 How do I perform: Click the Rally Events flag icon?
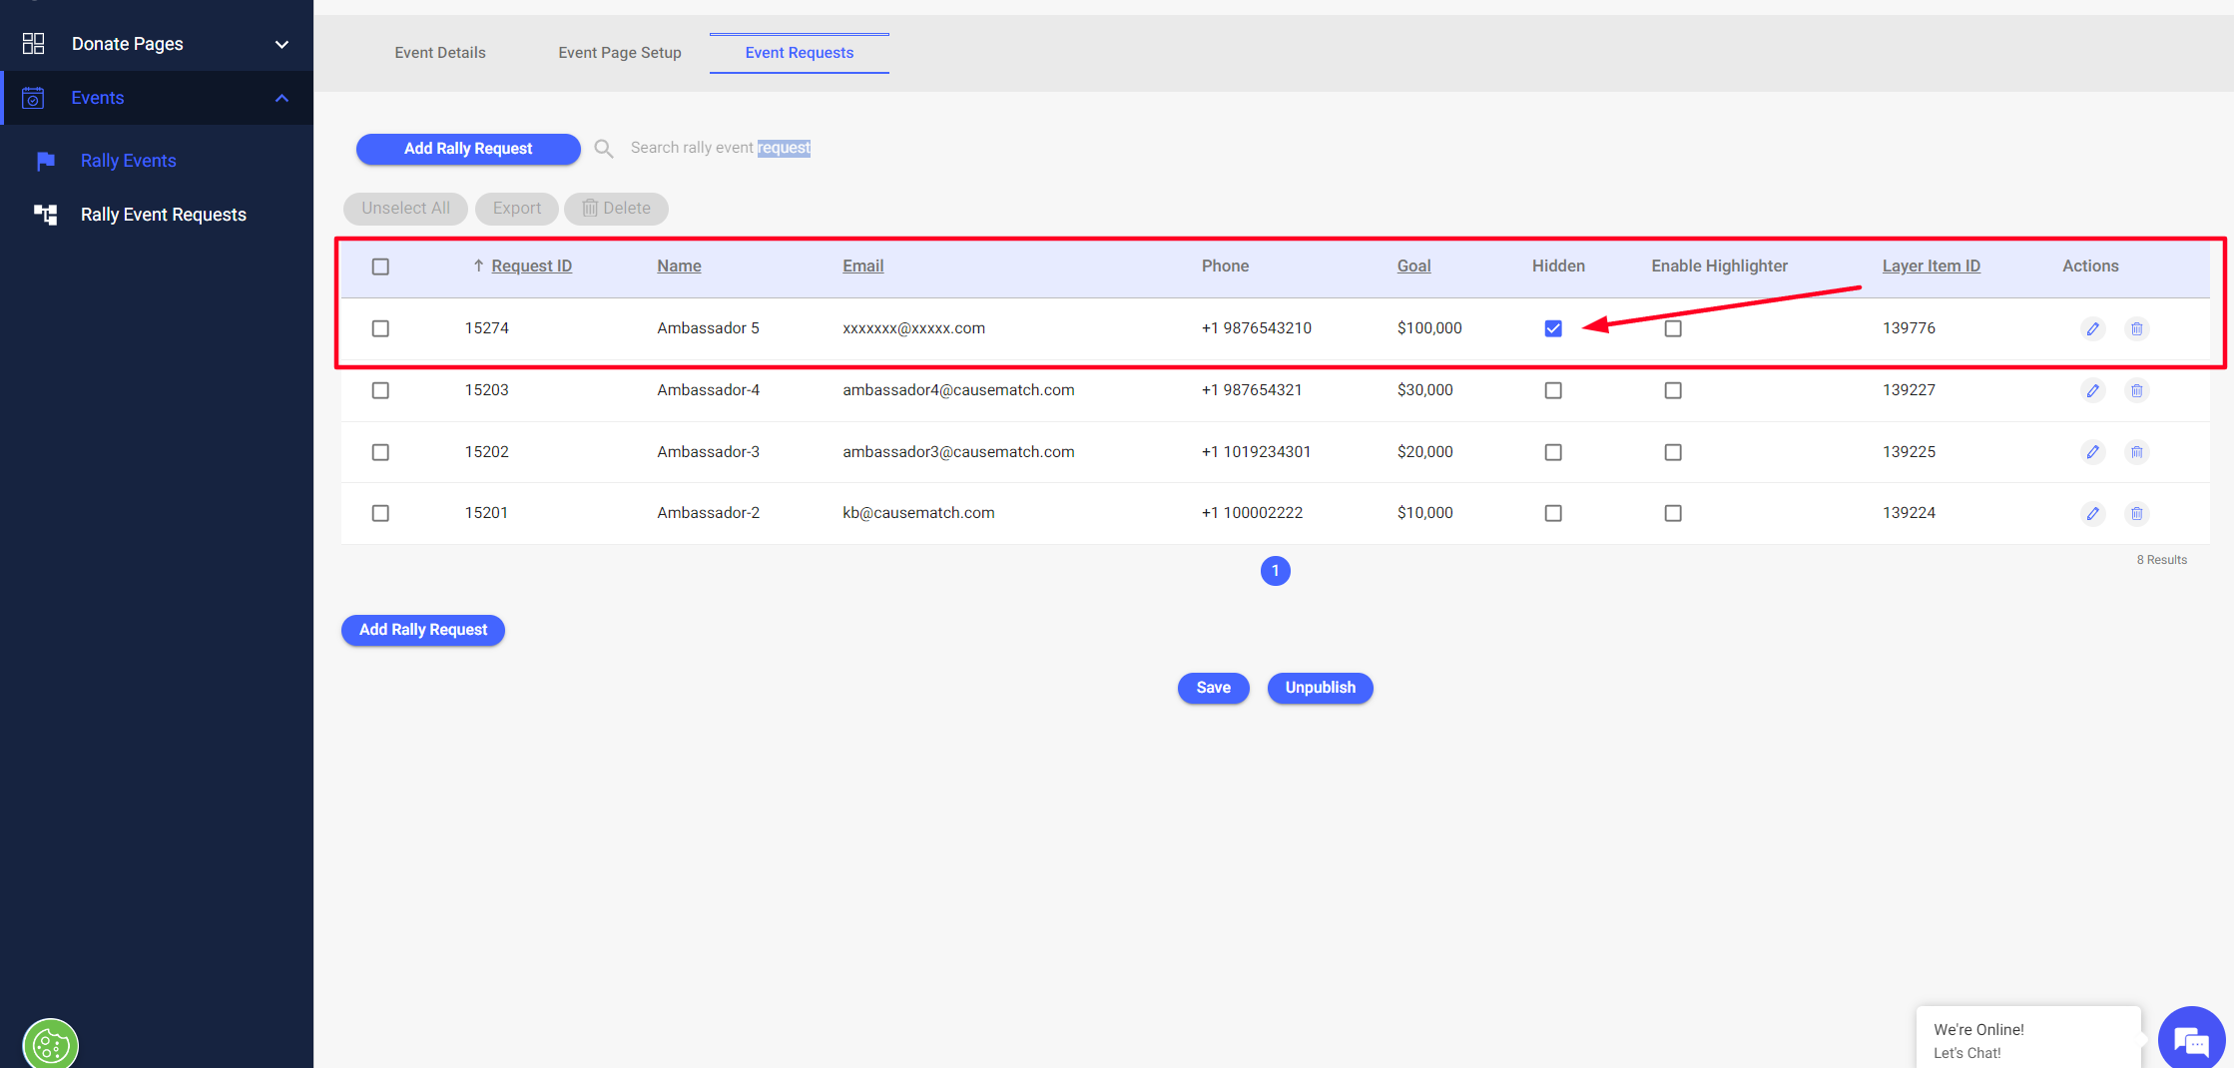[x=46, y=161]
